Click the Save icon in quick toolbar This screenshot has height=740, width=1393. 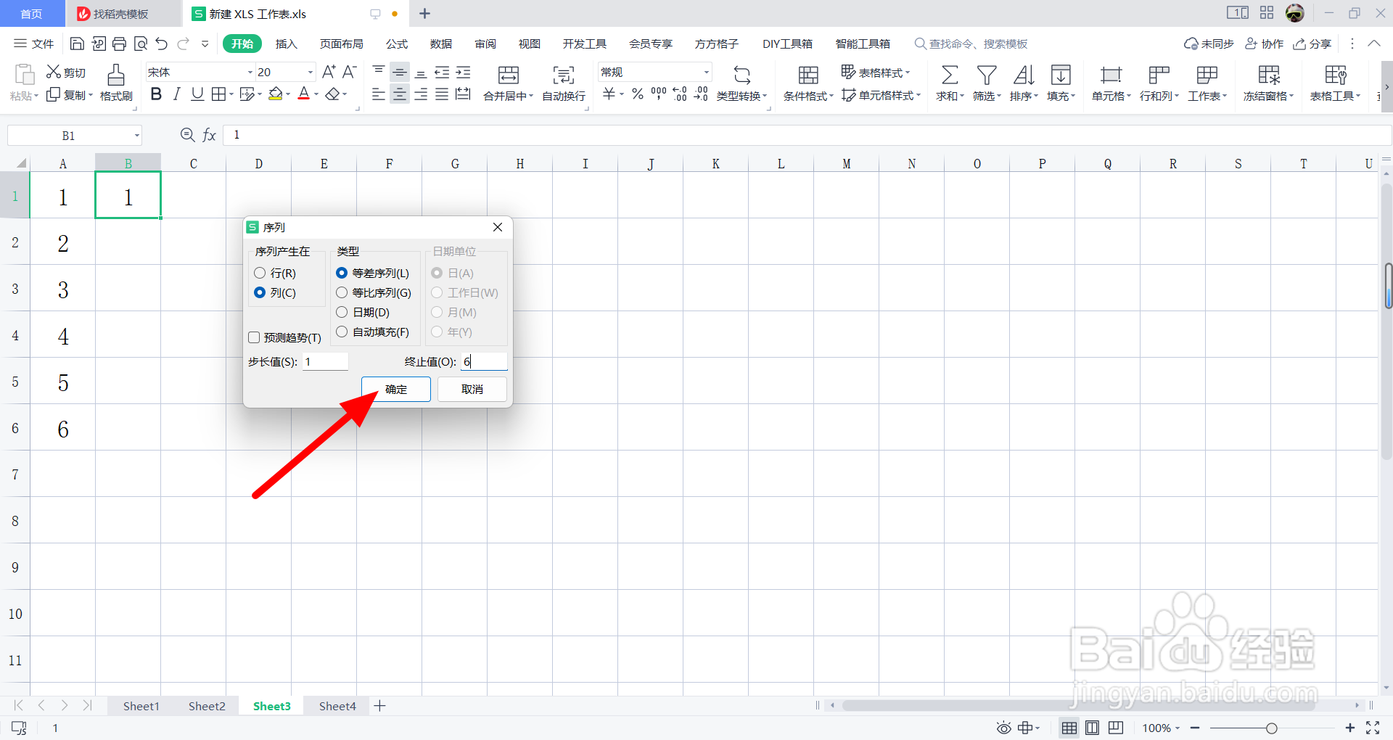(77, 44)
